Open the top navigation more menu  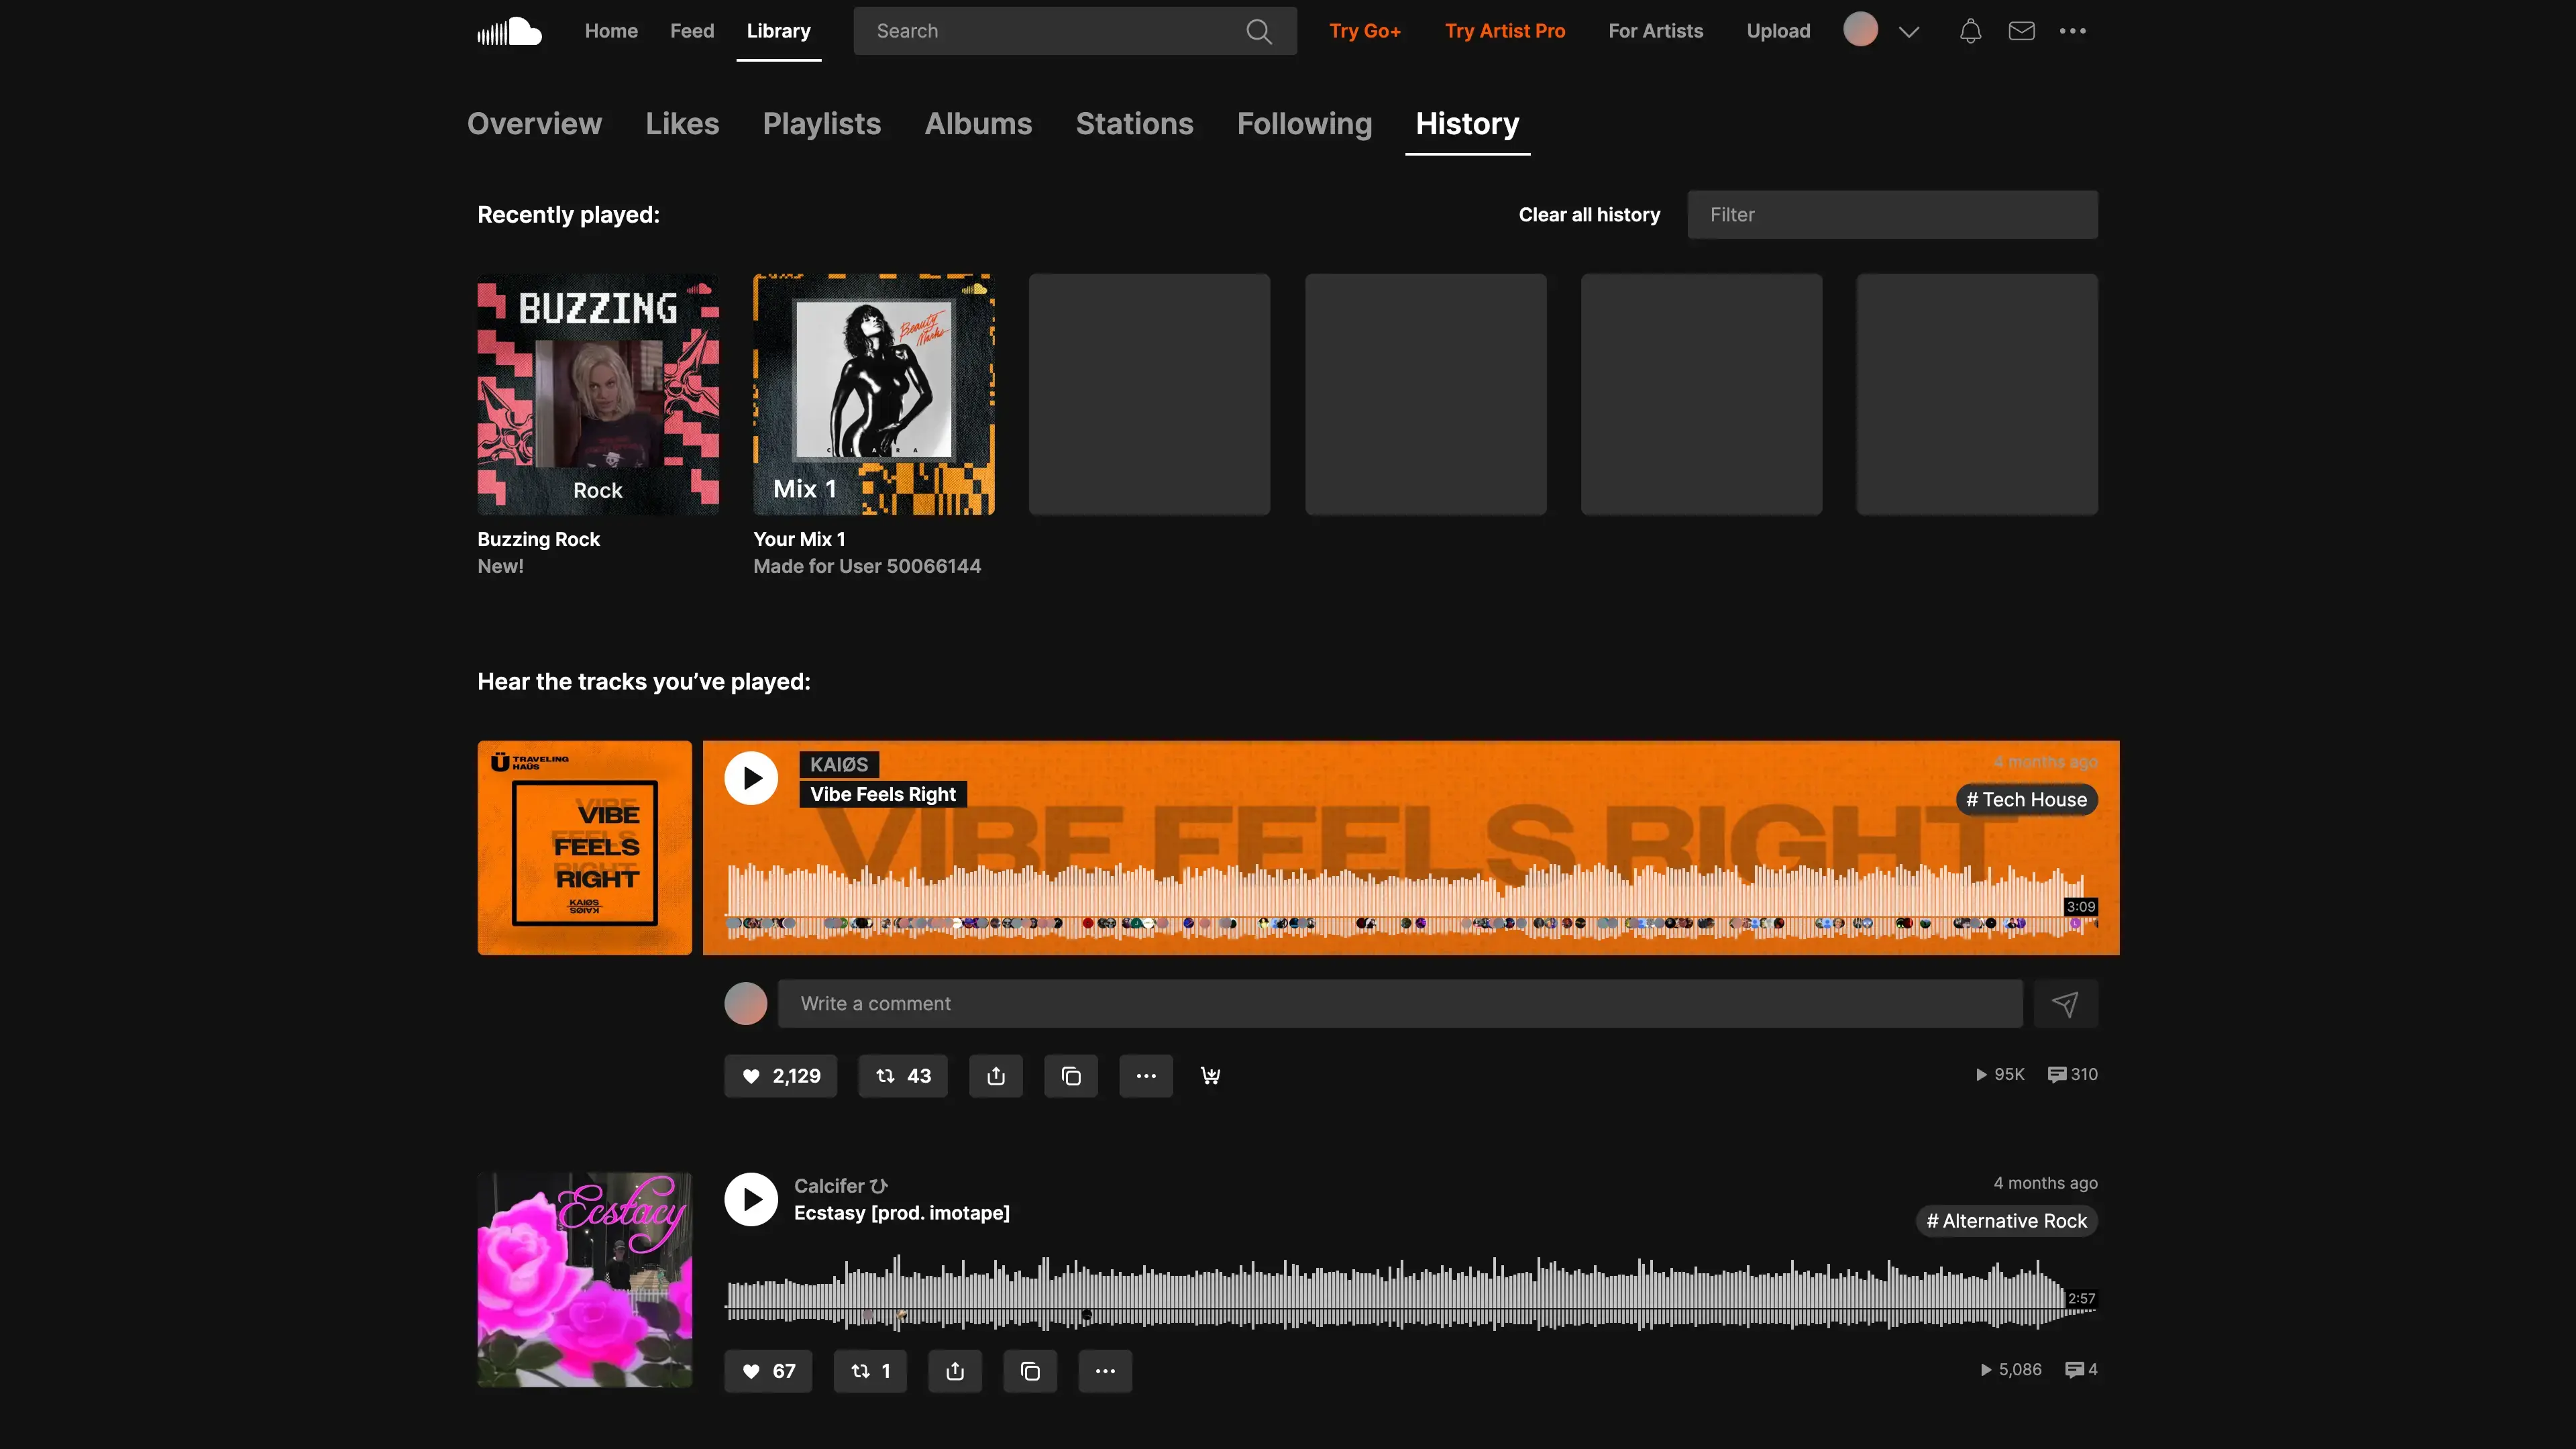pyautogui.click(x=2072, y=31)
